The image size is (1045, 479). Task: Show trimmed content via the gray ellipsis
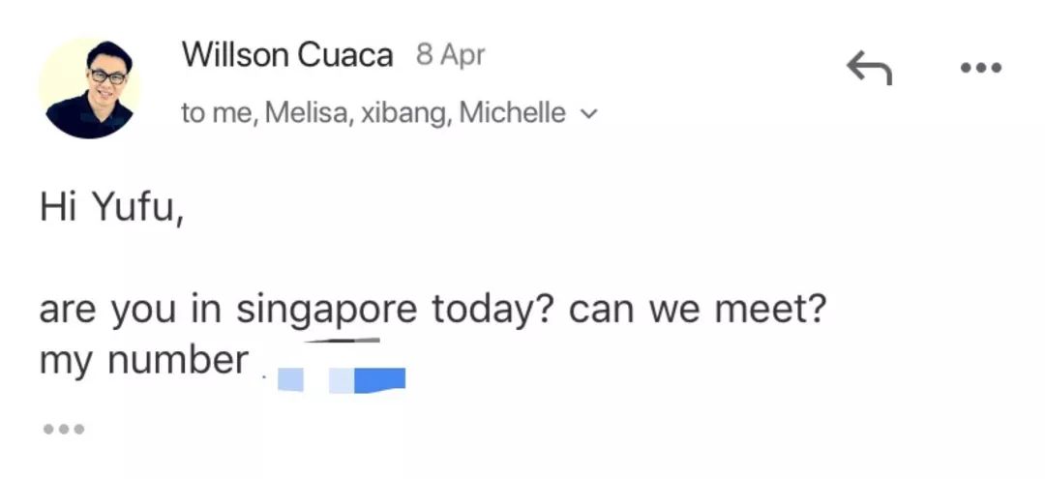64,428
